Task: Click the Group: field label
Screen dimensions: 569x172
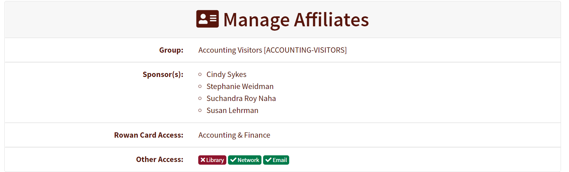Action: [x=171, y=50]
